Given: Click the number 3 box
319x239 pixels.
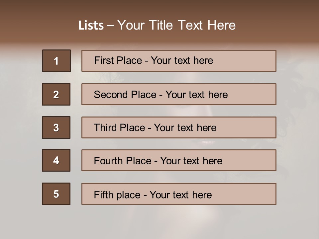Looking at the screenshot, I should pyautogui.click(x=56, y=127).
